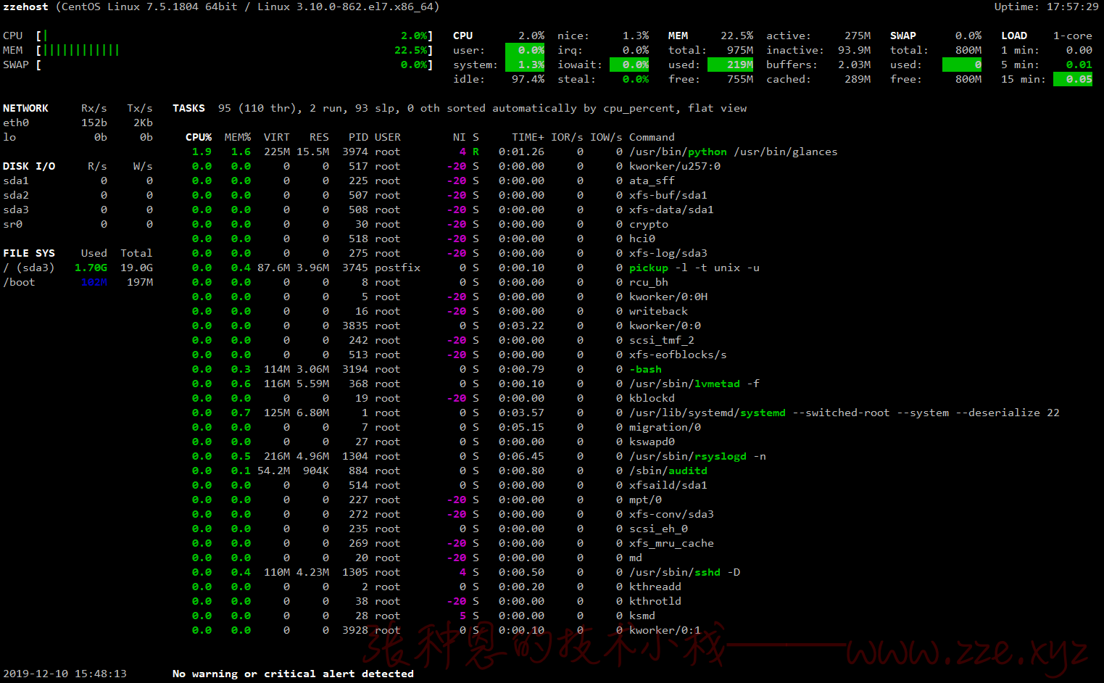Select the kworker/u257:0 process
1104x683 pixels.
[456, 166]
